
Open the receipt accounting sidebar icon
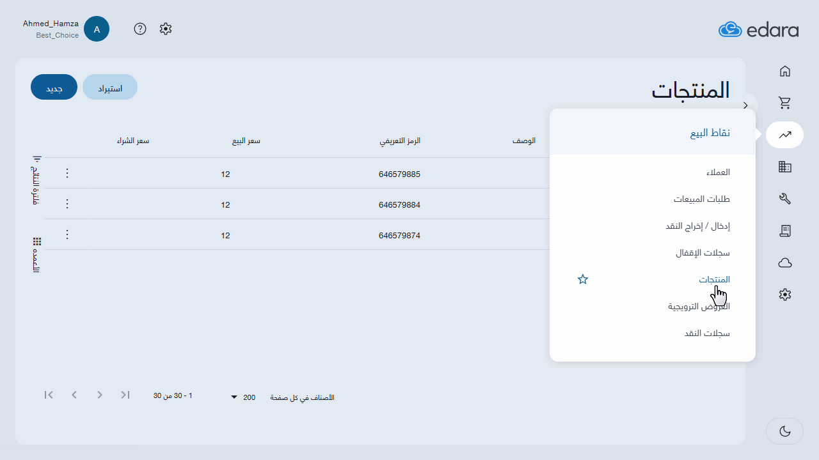pyautogui.click(x=785, y=231)
